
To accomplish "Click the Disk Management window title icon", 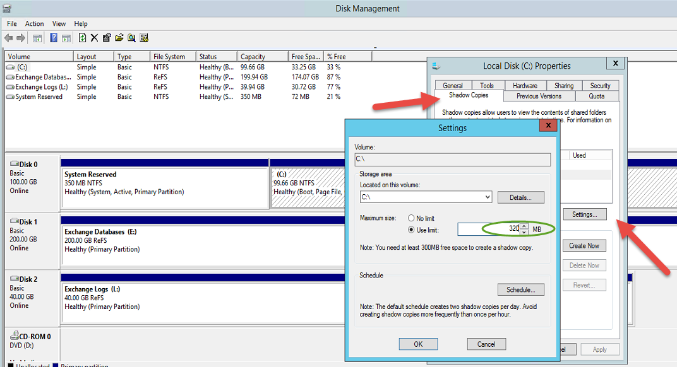I will tap(6, 8).
